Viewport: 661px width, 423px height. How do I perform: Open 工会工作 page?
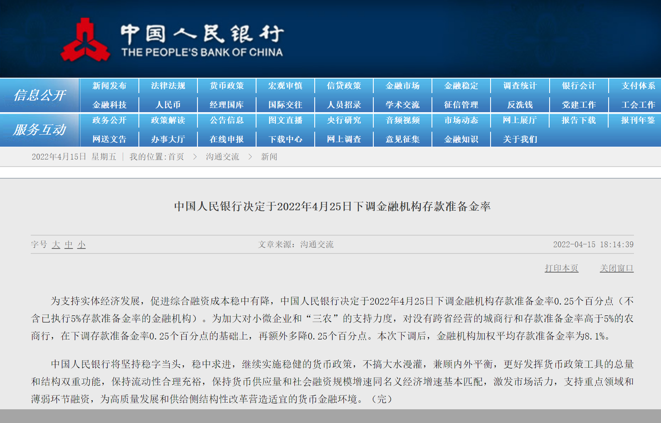point(638,105)
